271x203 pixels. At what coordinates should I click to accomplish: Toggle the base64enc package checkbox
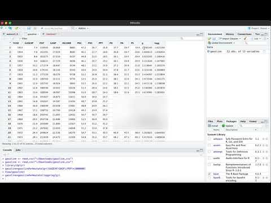tap(209, 178)
